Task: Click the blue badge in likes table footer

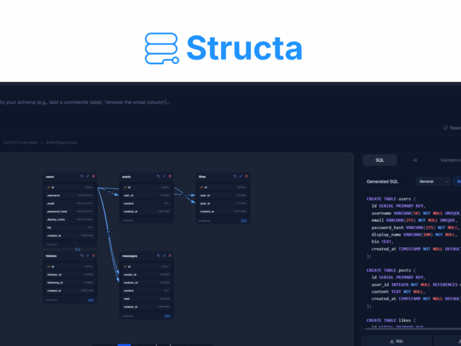Action: (244, 220)
